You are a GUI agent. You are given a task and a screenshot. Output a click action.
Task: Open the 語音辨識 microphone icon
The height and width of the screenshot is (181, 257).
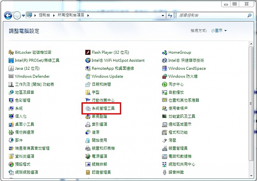[x=165, y=172]
